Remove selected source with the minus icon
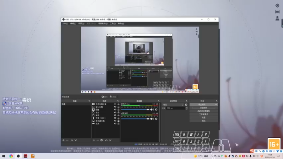 click(x=98, y=140)
